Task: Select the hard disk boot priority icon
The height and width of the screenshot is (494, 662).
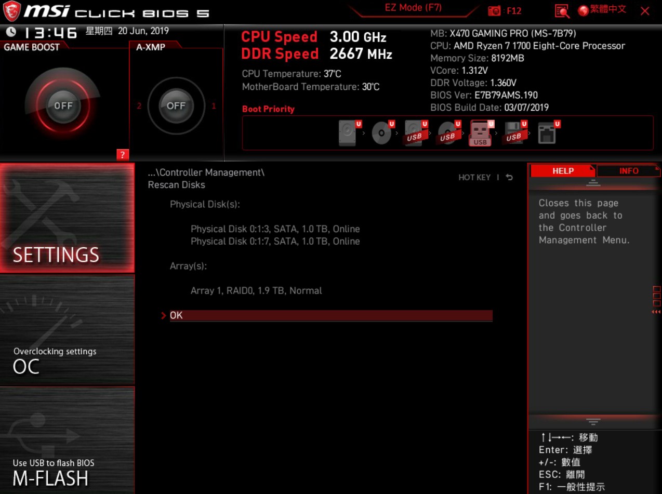Action: 347,132
